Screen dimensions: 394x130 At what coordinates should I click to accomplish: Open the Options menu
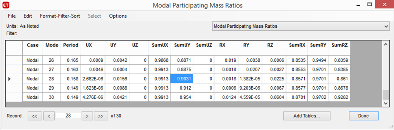(x=118, y=16)
